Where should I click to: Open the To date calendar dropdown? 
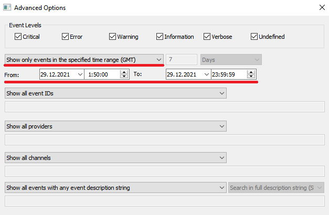[x=207, y=74]
